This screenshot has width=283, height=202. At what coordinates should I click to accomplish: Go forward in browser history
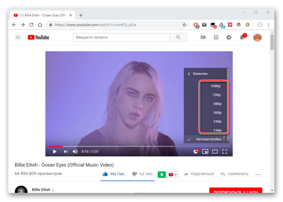[x=23, y=25]
